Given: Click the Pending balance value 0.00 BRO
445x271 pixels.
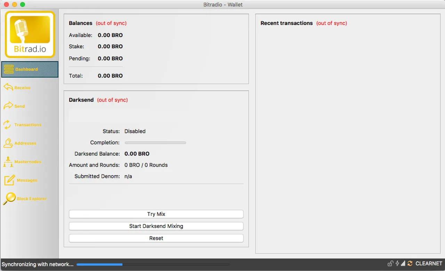Looking at the screenshot, I should click(110, 59).
